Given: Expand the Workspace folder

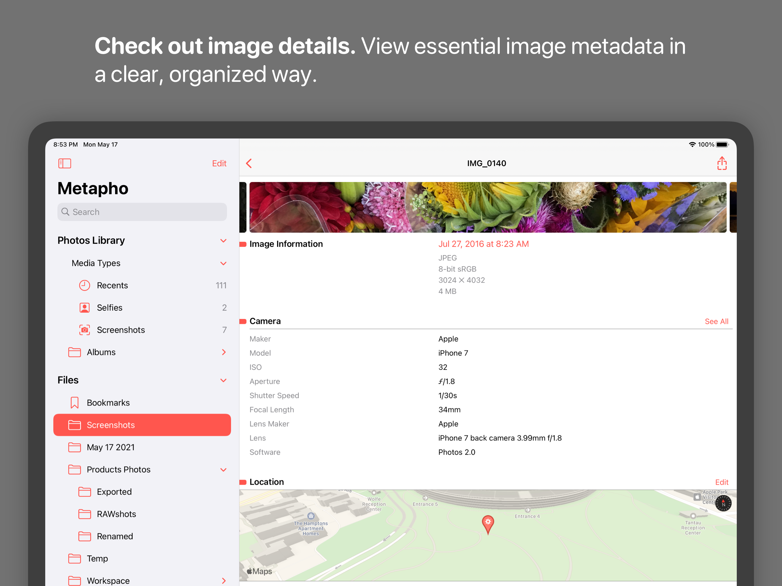Looking at the screenshot, I should [224, 581].
